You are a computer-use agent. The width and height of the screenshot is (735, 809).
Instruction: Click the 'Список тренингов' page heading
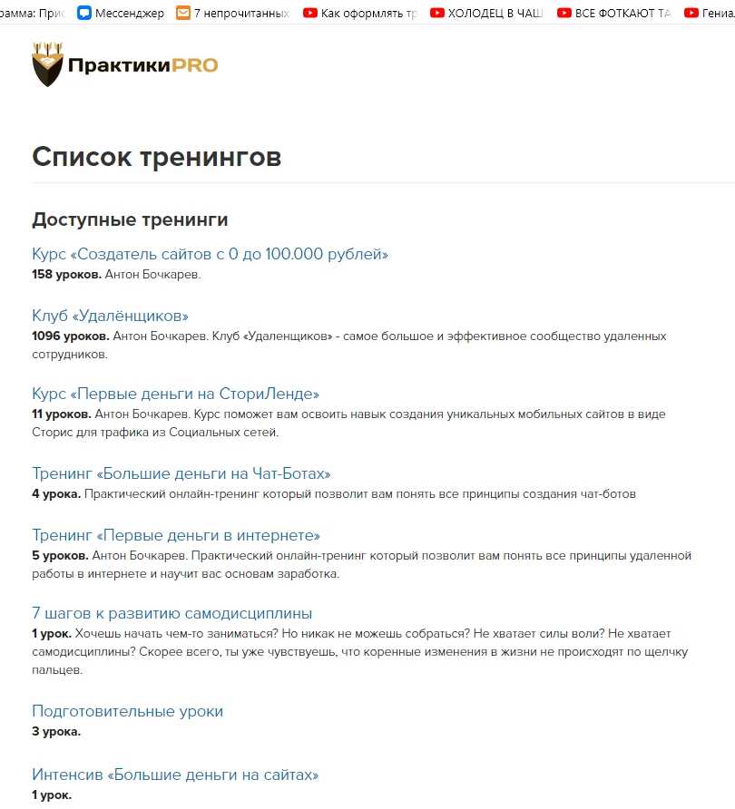click(x=156, y=157)
